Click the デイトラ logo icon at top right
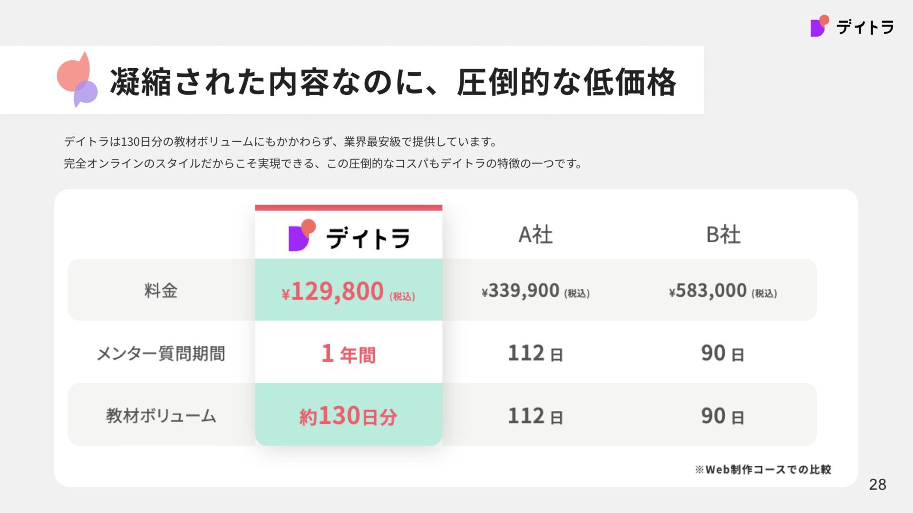 [x=820, y=26]
